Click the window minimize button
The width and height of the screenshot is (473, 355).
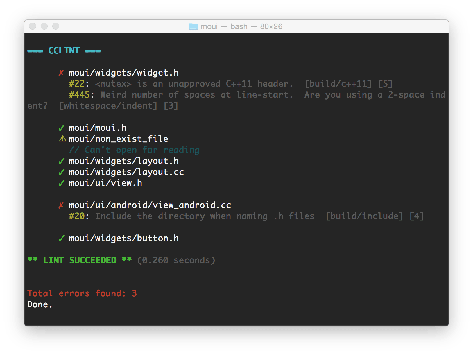tap(44, 26)
